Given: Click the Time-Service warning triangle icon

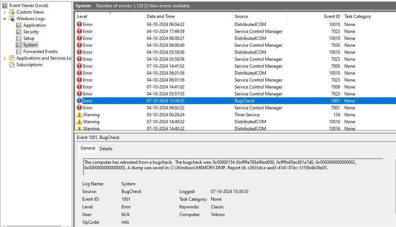Looking at the screenshot, I should coord(79,115).
